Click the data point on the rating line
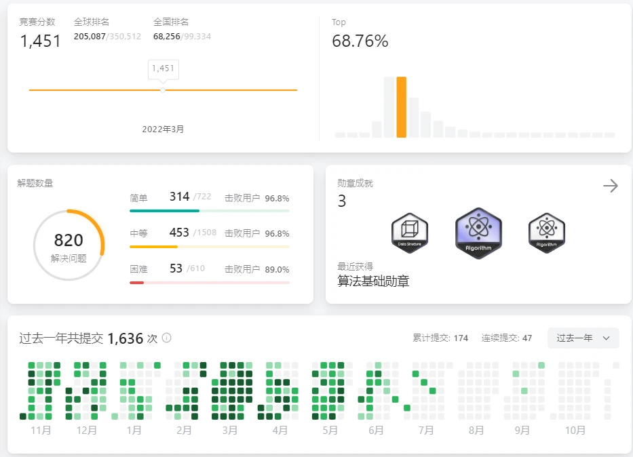Viewport: 633px width, 457px height. pos(163,90)
